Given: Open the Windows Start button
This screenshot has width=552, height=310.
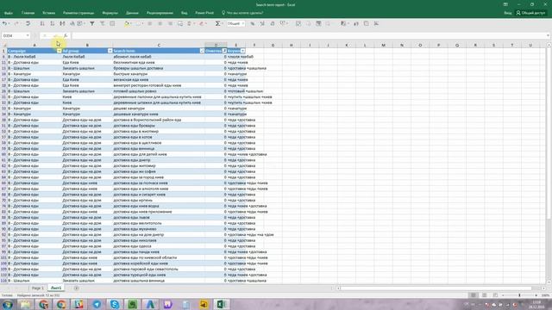Looking at the screenshot, I should coord(7,304).
